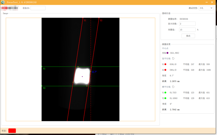Click the purple center point on the focal spot
This screenshot has width=217, height=135.
[82, 76]
